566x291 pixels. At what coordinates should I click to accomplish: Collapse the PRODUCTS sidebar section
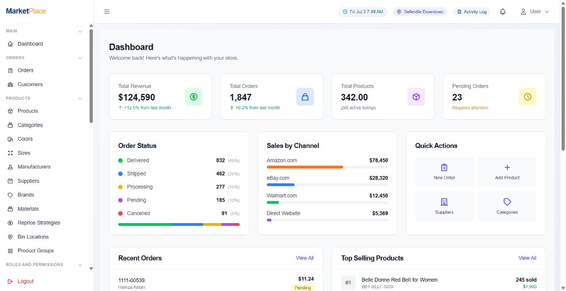pos(80,98)
